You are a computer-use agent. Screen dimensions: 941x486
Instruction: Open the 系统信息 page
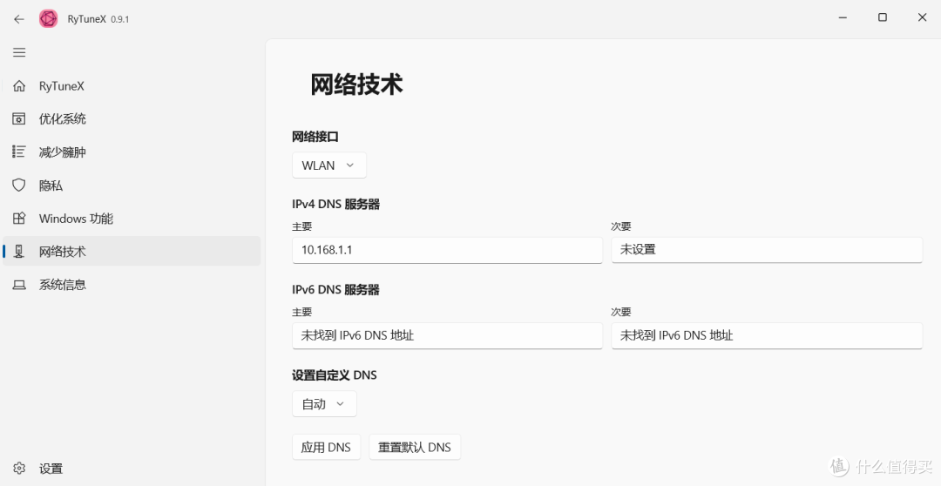(132, 285)
